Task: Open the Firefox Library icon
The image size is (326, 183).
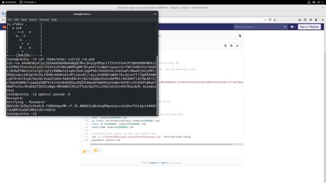Action: coord(300,20)
